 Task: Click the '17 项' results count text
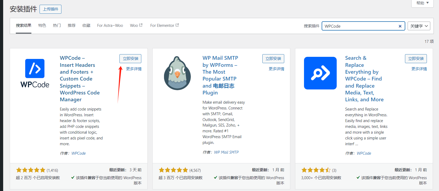pos(429,41)
